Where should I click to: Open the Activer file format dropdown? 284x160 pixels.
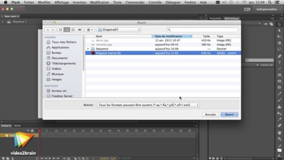(x=148, y=105)
